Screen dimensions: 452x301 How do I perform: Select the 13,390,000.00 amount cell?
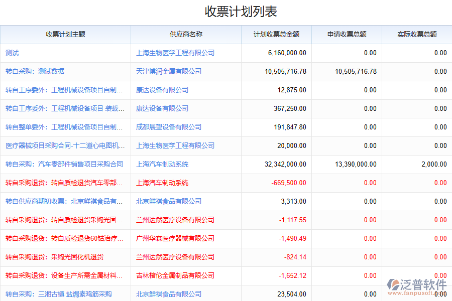tap(356, 164)
